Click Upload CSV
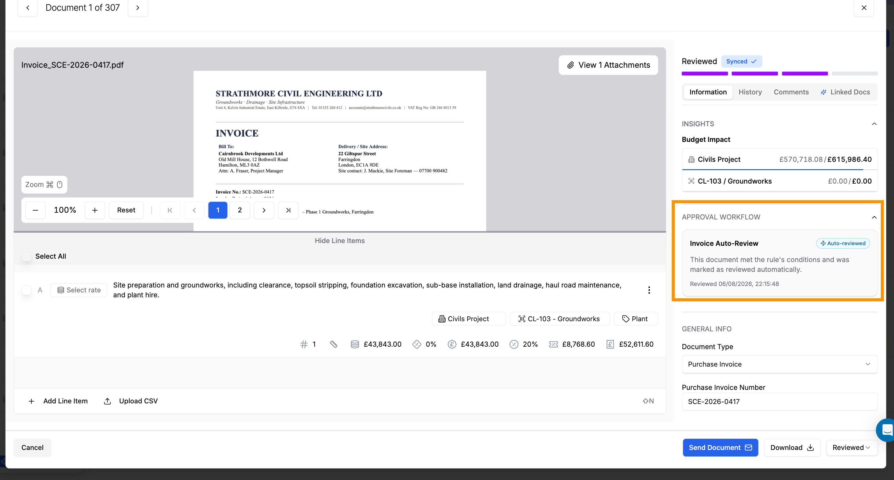 coord(131,401)
